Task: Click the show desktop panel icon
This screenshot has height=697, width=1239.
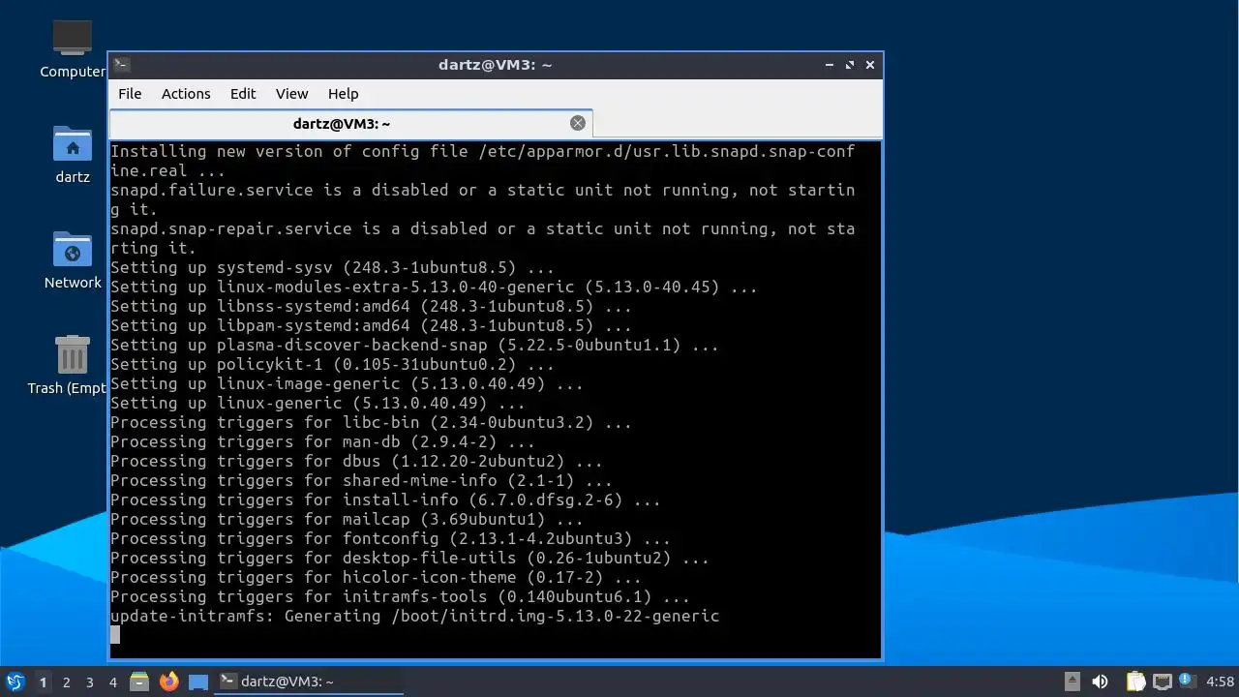Action: point(198,682)
